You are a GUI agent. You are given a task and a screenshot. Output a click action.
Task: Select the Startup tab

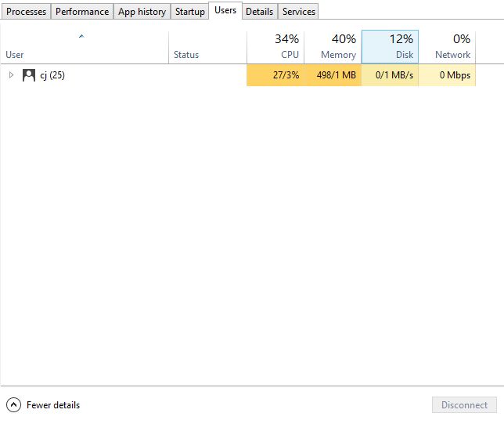coord(189,12)
